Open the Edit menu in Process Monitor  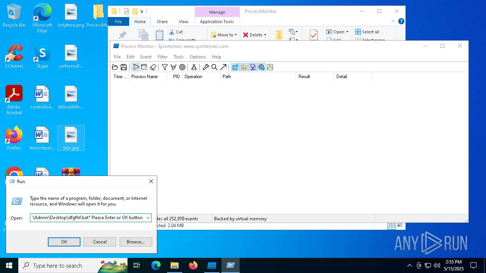point(131,57)
